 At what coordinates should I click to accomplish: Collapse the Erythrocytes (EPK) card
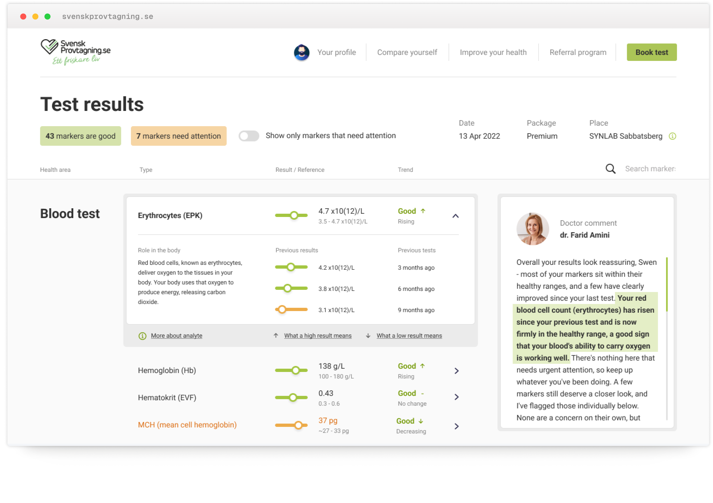pyautogui.click(x=455, y=216)
